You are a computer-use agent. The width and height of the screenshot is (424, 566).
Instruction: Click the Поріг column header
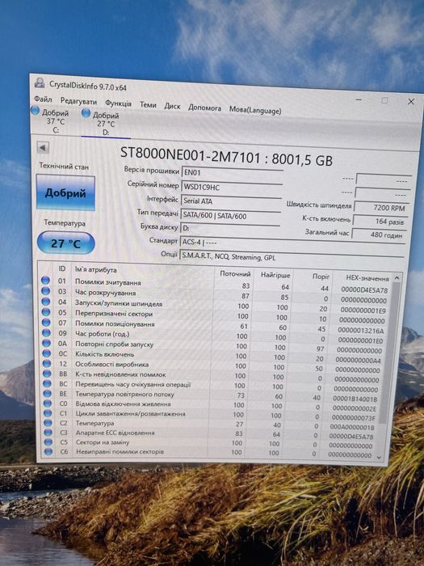pos(321,277)
